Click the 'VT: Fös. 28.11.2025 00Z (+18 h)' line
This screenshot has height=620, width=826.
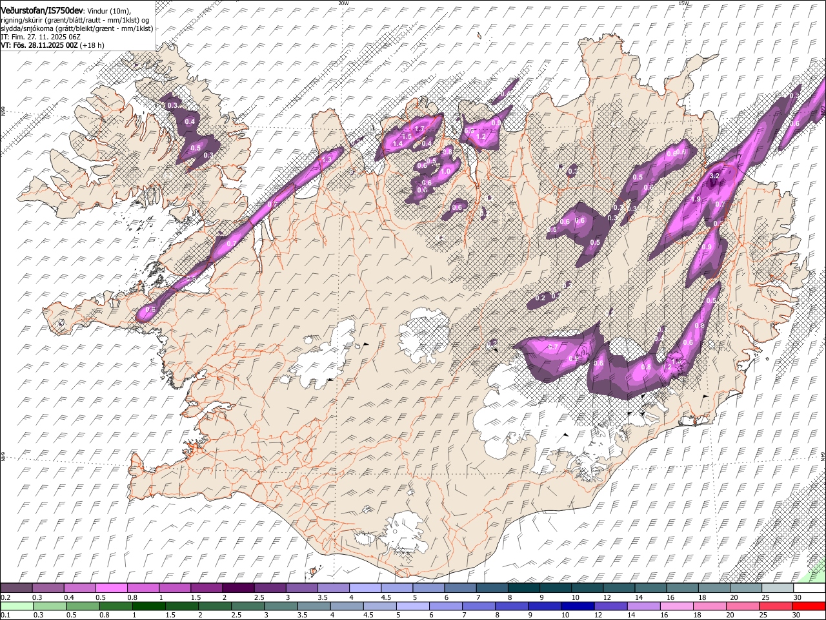click(52, 45)
